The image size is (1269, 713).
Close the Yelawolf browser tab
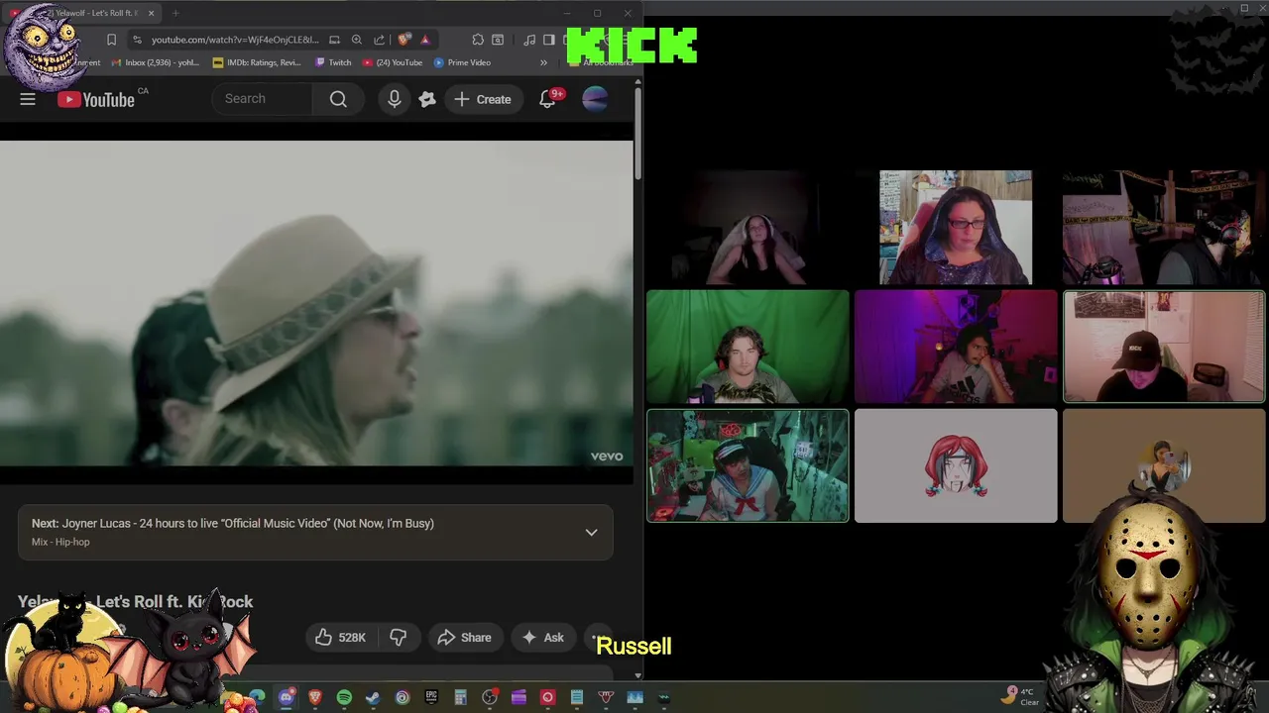(151, 13)
